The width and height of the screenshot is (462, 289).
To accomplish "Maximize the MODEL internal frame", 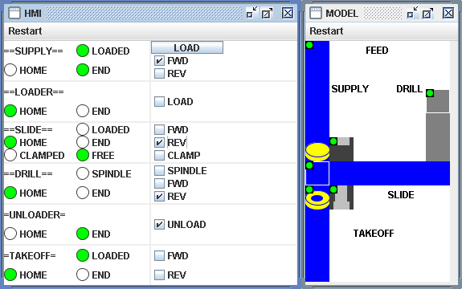I will (x=427, y=13).
